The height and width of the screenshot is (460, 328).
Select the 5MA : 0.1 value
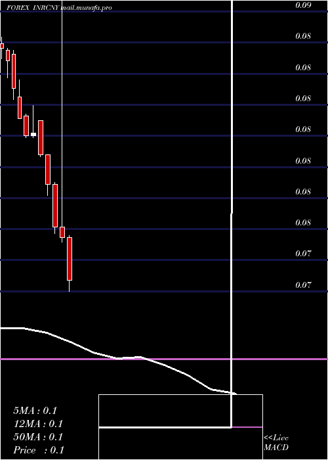click(x=35, y=411)
